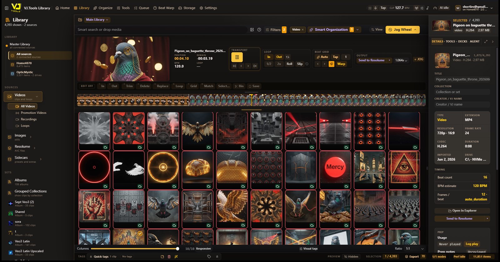Expand the Images section

pyautogui.click(x=31, y=137)
